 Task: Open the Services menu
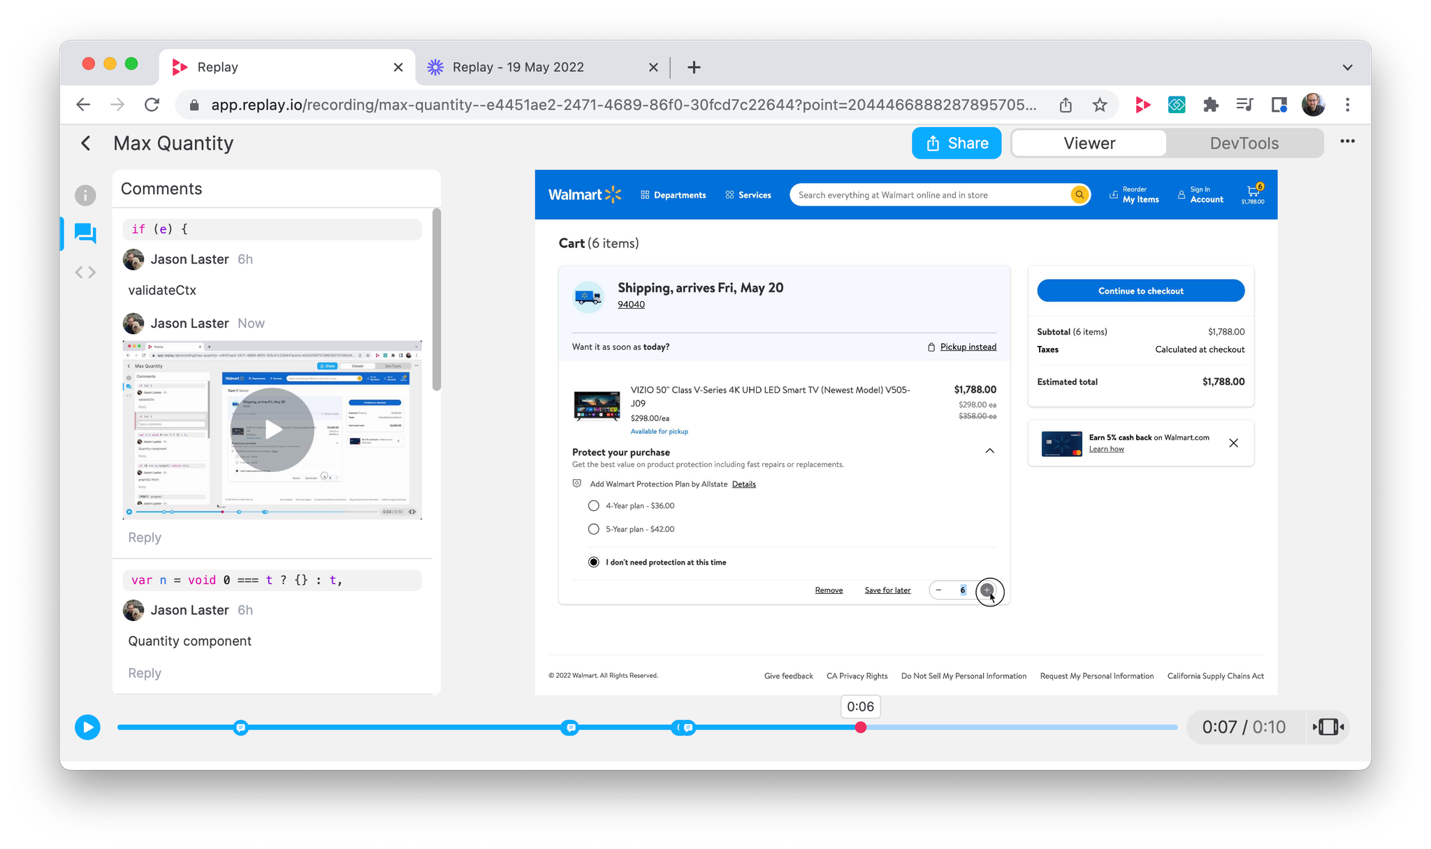pyautogui.click(x=748, y=195)
